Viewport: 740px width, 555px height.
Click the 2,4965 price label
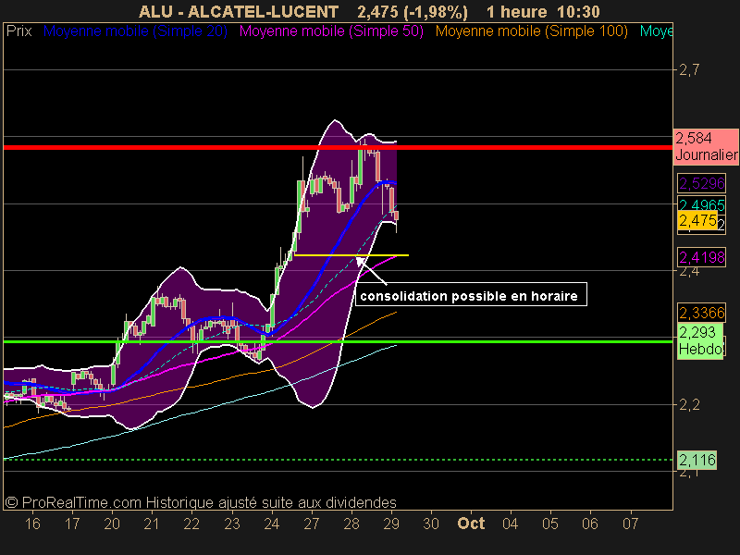(701, 204)
